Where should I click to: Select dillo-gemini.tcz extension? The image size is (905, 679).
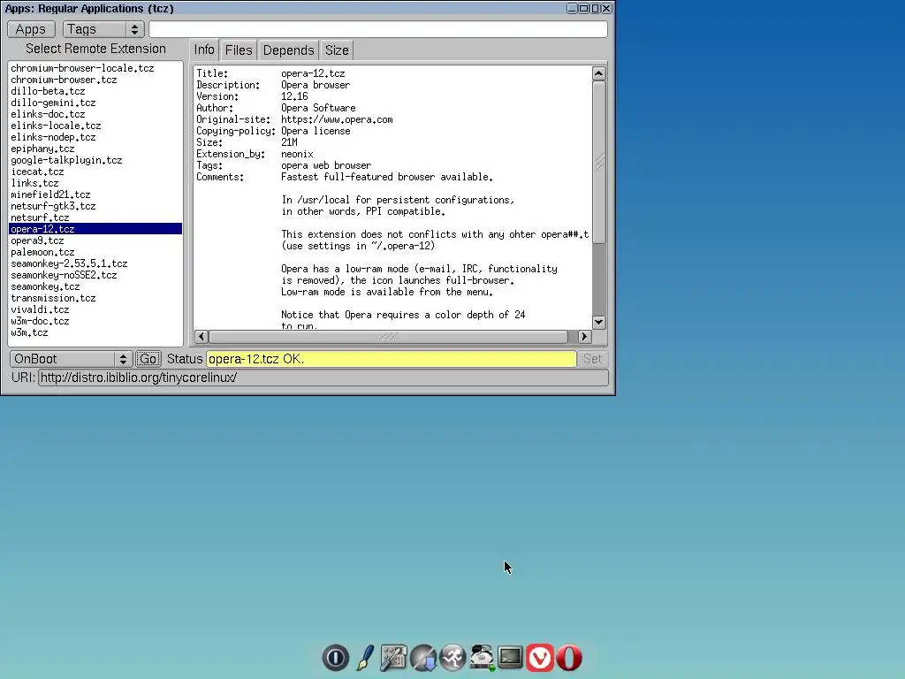(x=95, y=103)
